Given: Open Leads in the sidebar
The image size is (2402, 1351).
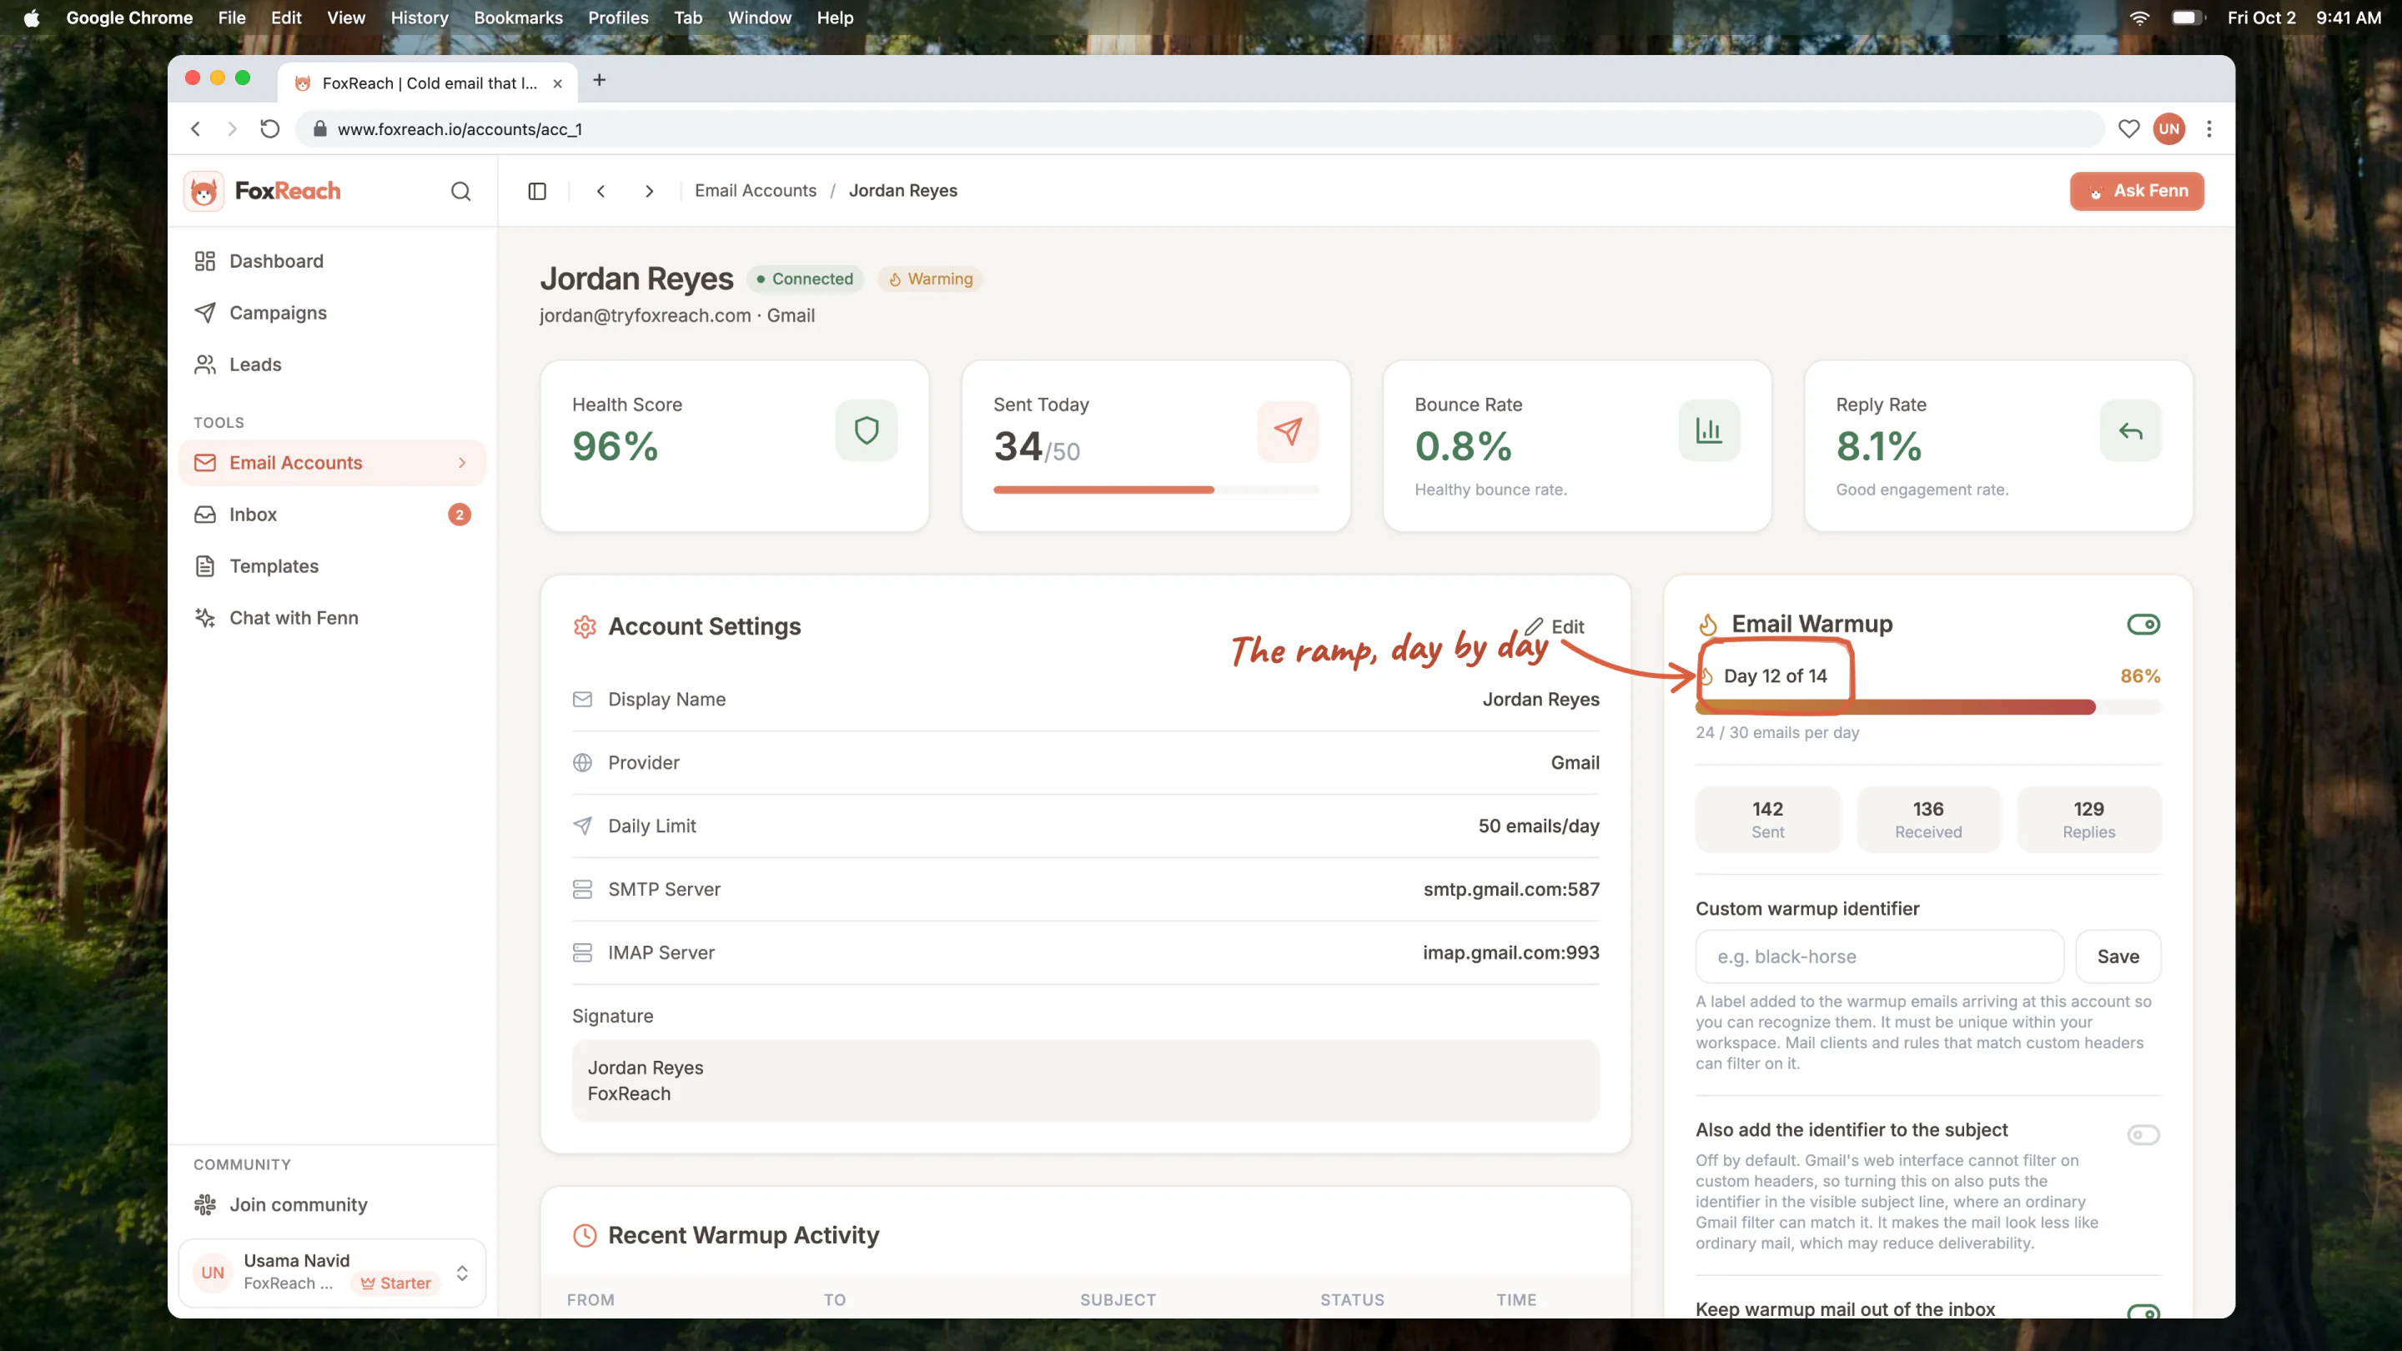Looking at the screenshot, I should (x=333, y=364).
